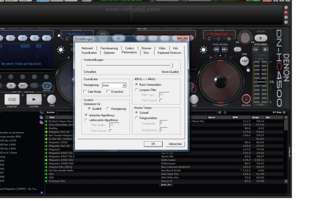Click the CUE button on left deck

point(12,99)
